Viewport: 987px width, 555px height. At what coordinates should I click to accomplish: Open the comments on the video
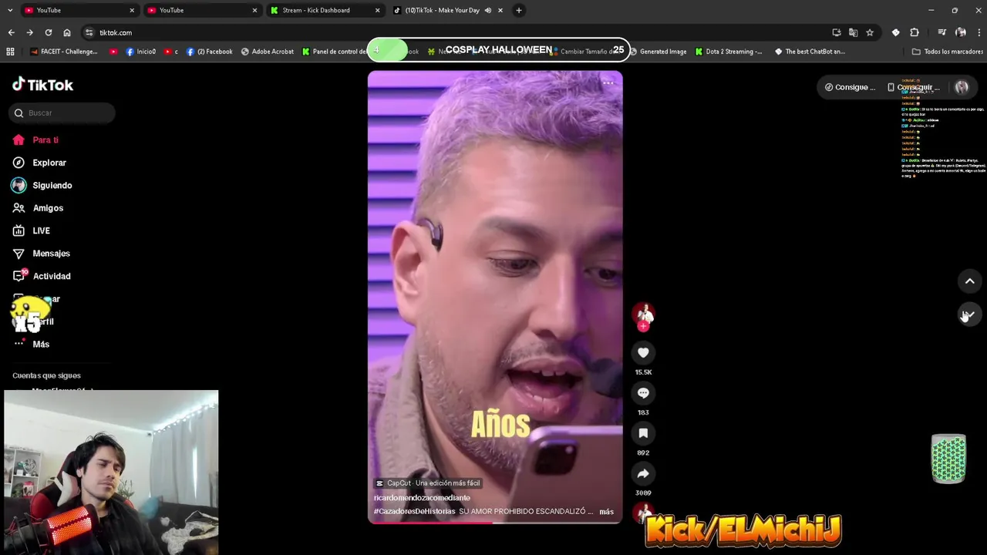click(643, 393)
